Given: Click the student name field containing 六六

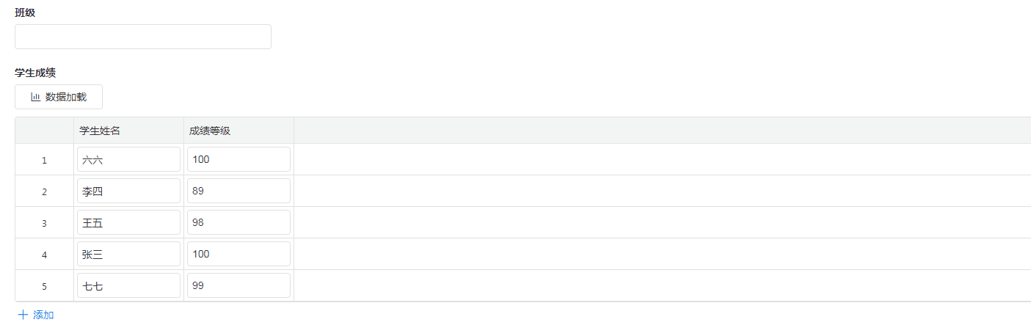Looking at the screenshot, I should pos(128,159).
